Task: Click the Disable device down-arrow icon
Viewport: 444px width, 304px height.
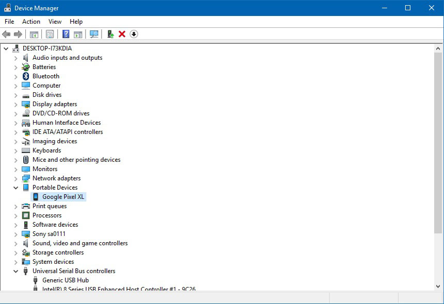Action: (x=134, y=34)
